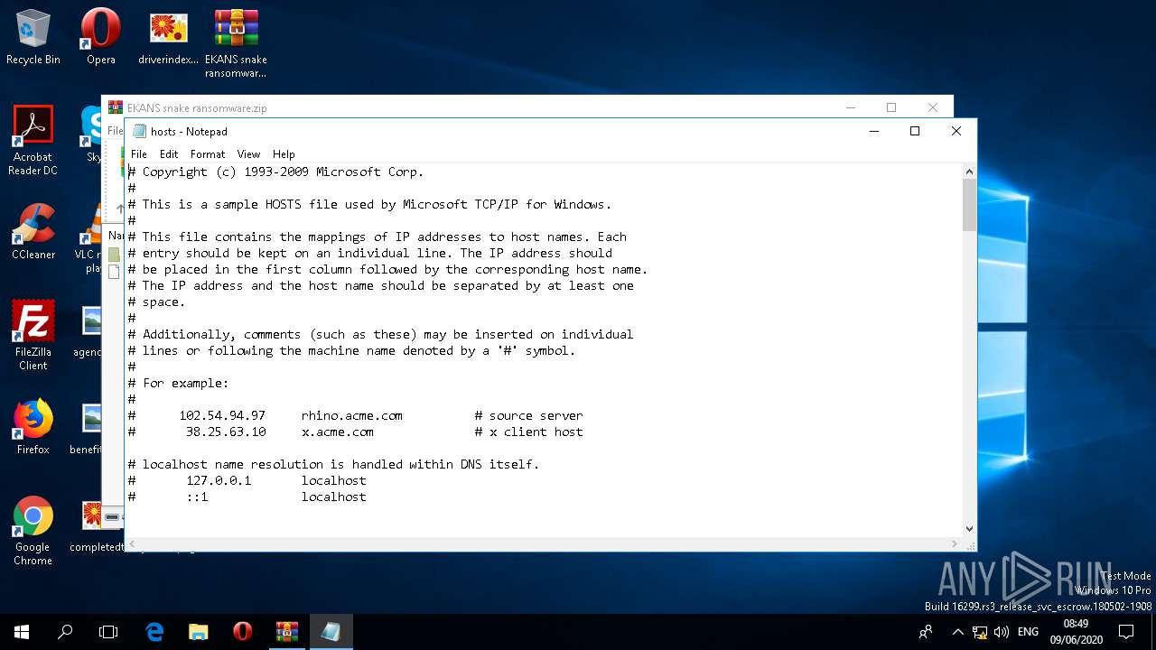Select the driverindex desktop file icon
This screenshot has width=1156, height=650.
[168, 37]
